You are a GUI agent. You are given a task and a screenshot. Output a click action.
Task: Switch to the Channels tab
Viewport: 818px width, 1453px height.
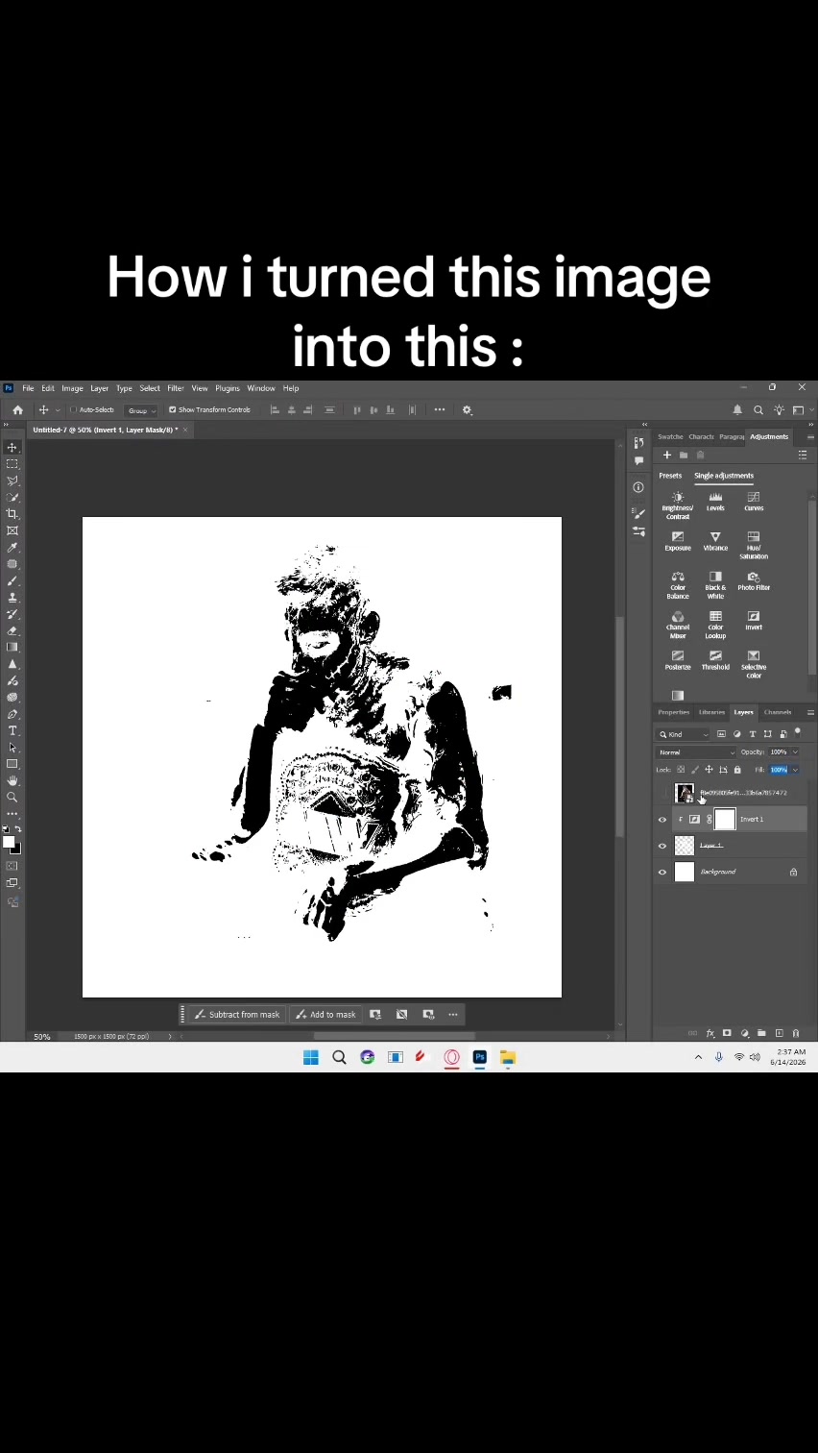pos(778,712)
